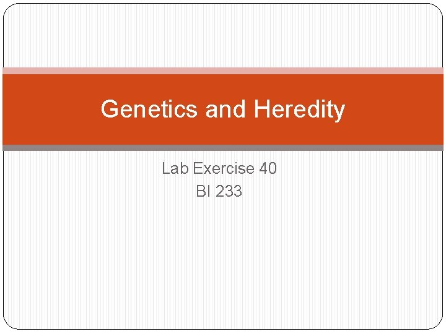
Task: Click the blank striped area above the banner
Action: pyautogui.click(x=223, y=35)
